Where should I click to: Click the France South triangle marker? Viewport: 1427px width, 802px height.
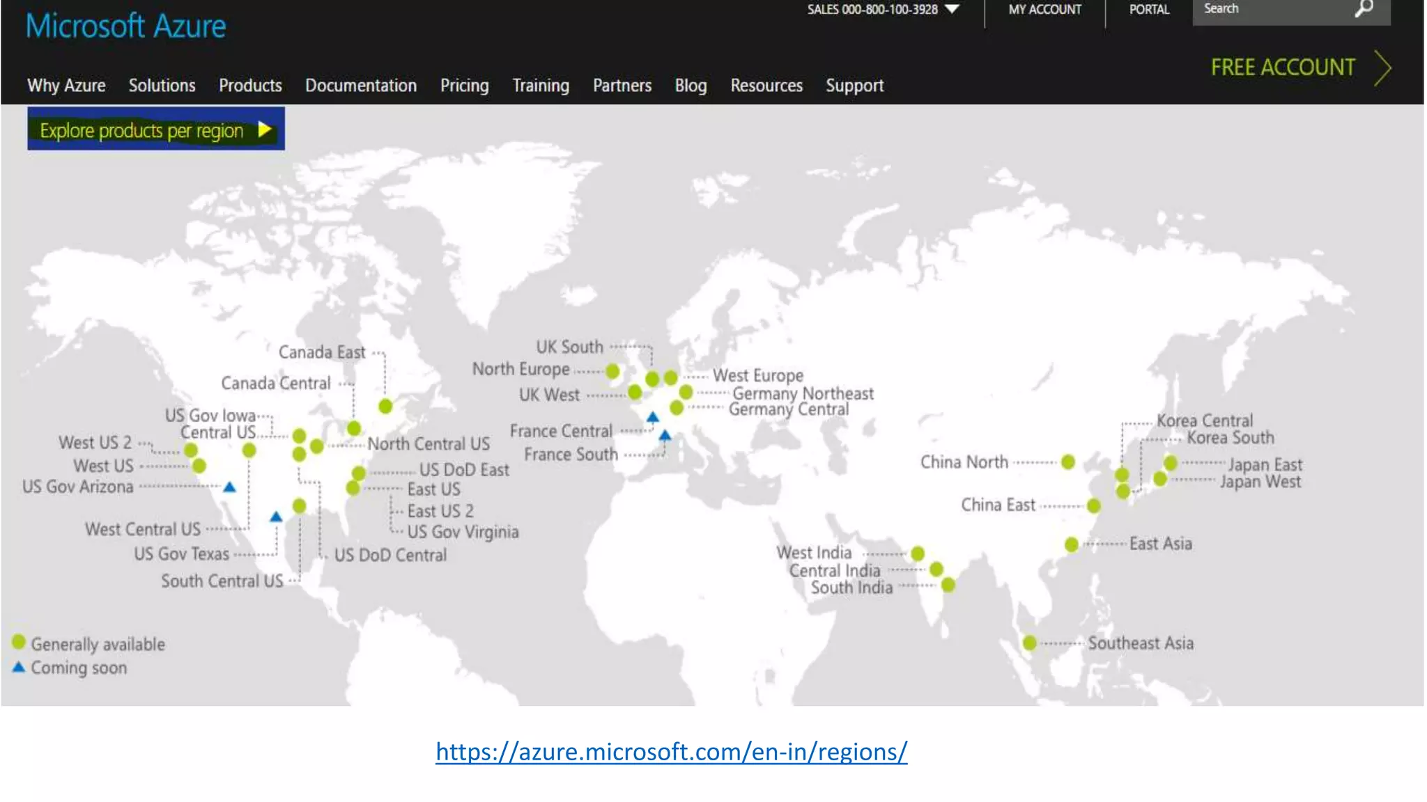click(665, 435)
